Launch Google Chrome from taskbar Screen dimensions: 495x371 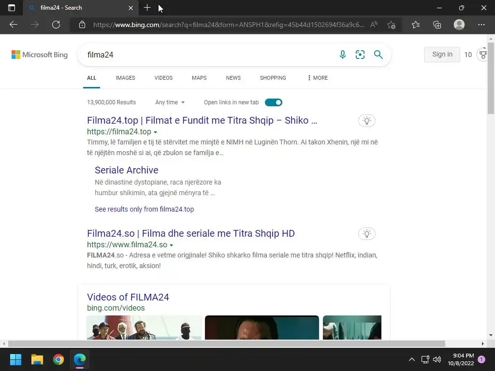[58, 359]
